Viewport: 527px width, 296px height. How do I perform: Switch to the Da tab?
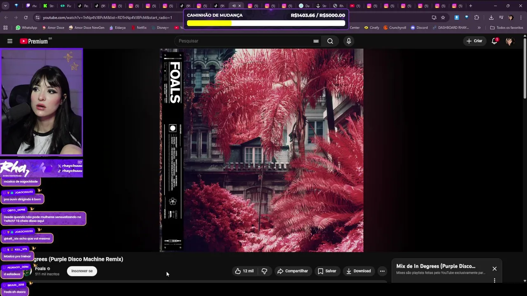(304, 6)
